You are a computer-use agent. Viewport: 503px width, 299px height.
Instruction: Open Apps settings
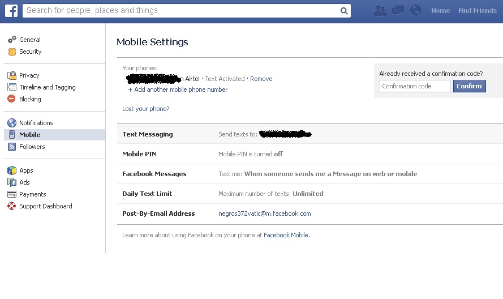26,170
